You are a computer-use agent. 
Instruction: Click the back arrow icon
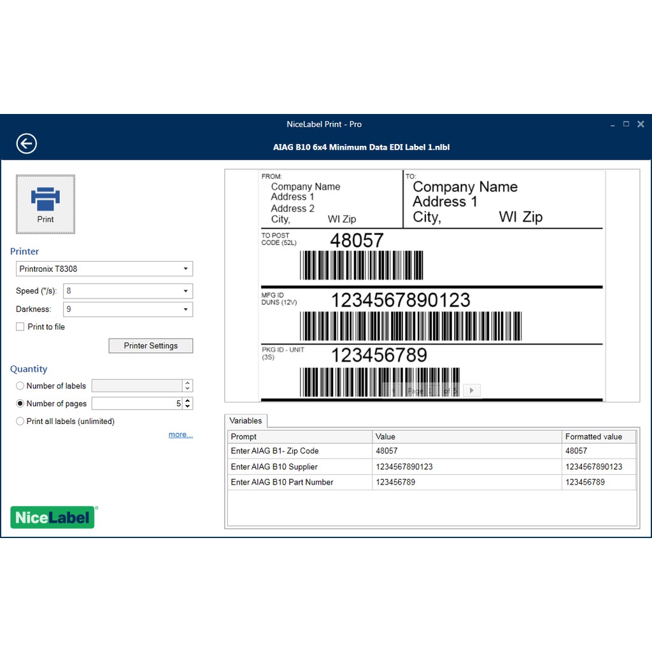pyautogui.click(x=26, y=144)
